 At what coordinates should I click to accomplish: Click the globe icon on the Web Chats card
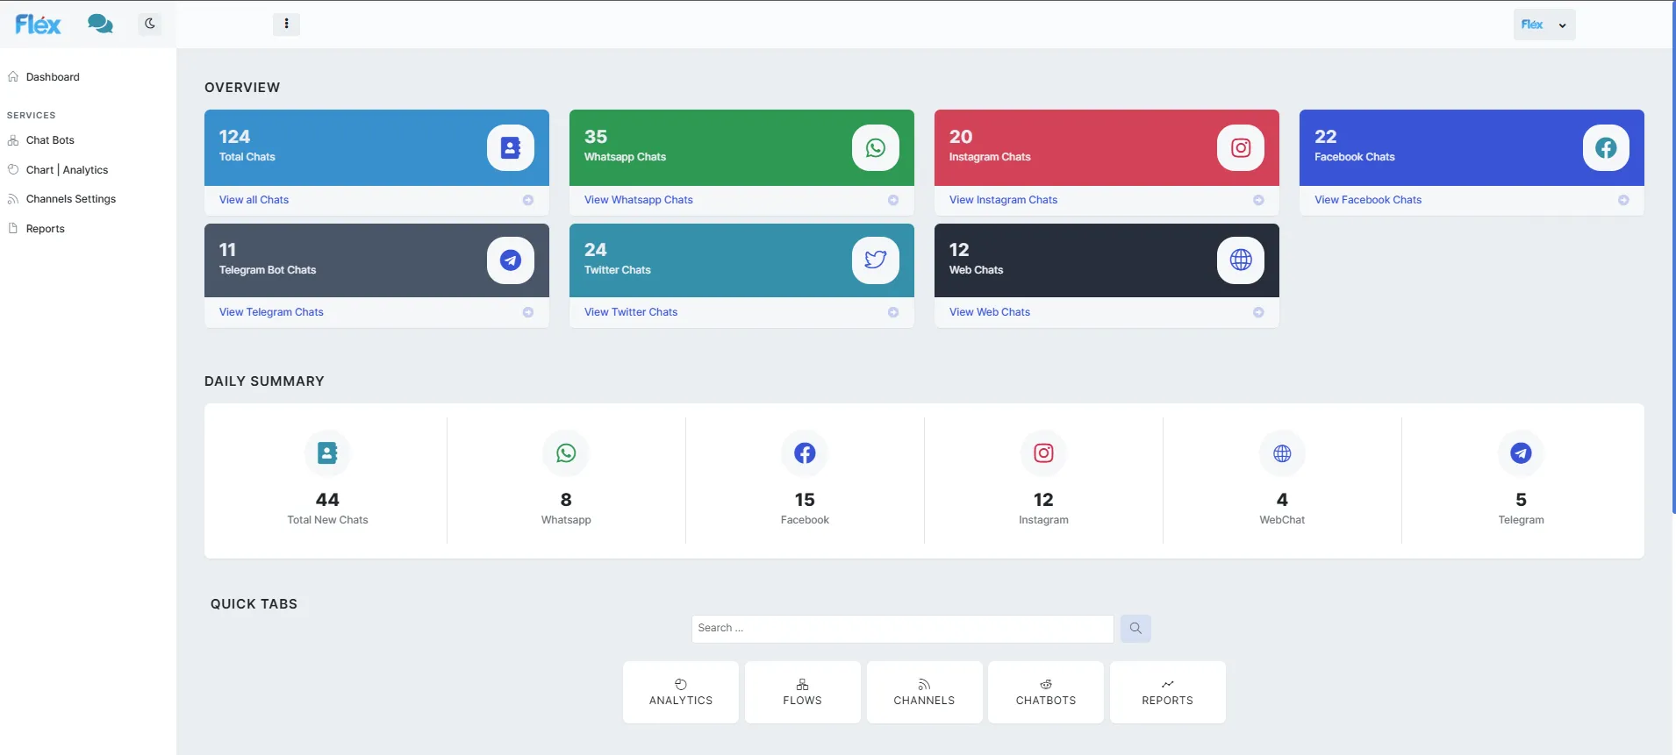(x=1240, y=260)
